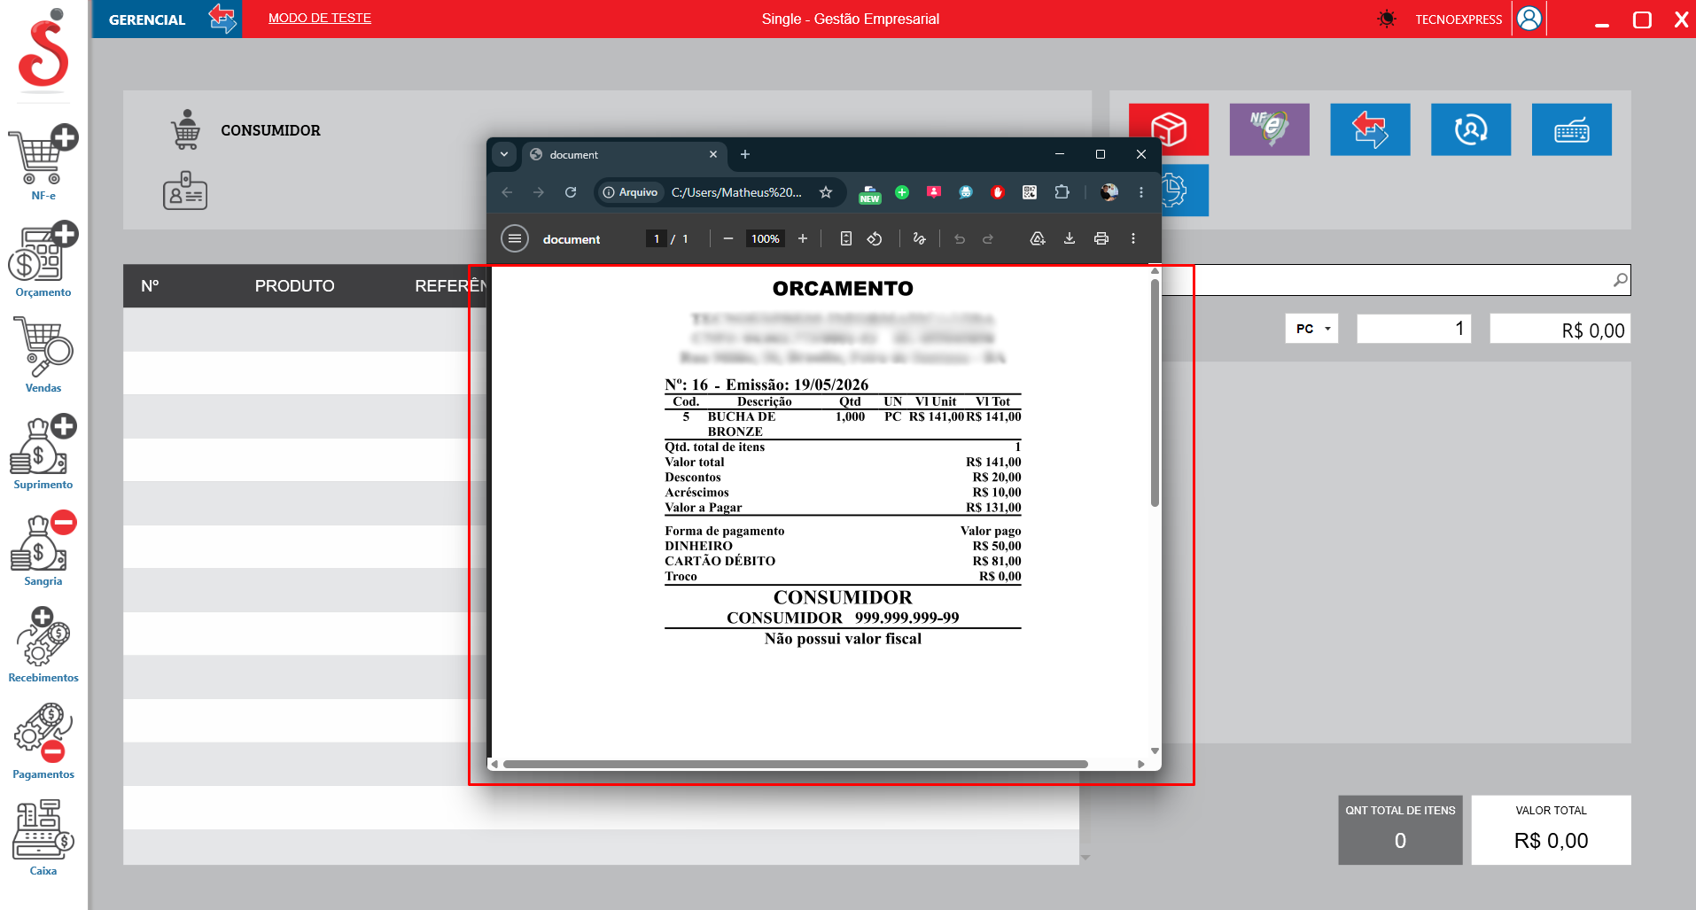Click the PDF page number field
Screen dimensions: 1696x910
pyautogui.click(x=657, y=238)
